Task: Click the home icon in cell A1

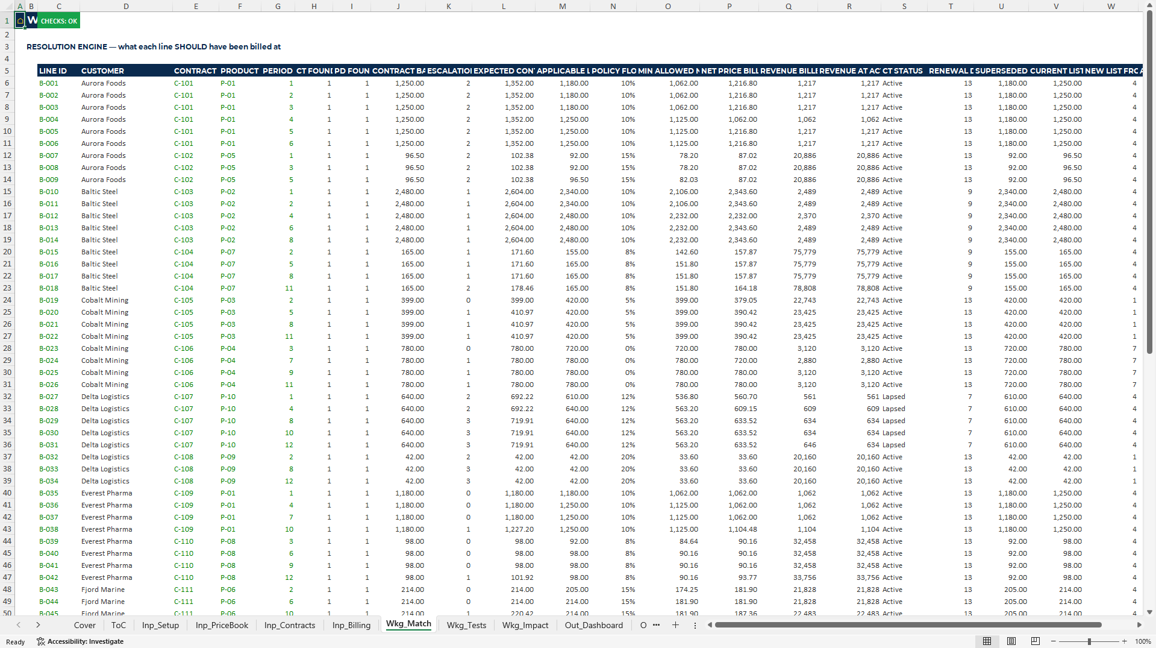Action: point(20,21)
